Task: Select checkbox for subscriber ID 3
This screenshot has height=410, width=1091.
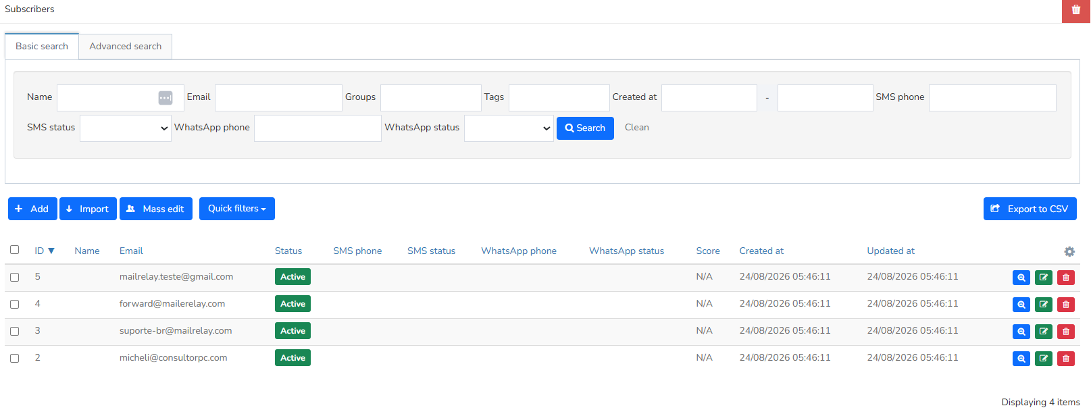Action: [14, 331]
